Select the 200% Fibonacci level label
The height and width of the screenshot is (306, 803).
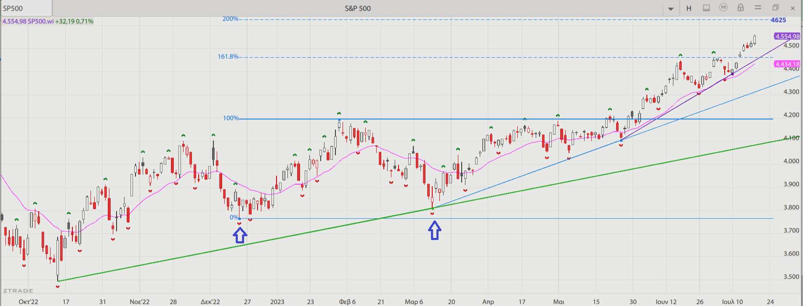[x=230, y=19]
